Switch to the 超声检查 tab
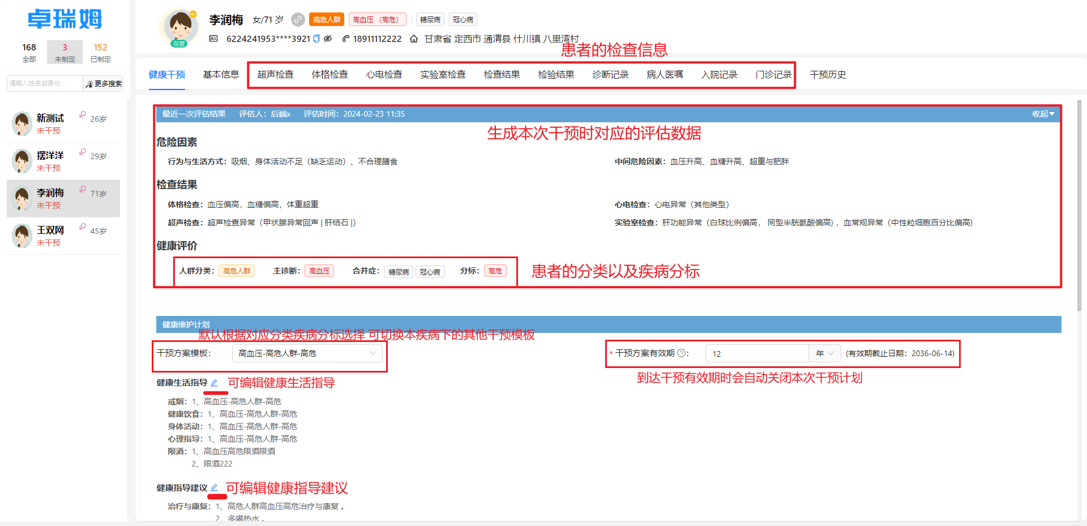 click(x=275, y=75)
